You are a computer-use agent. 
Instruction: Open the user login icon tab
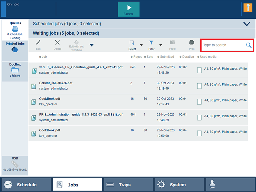tap(230, 185)
